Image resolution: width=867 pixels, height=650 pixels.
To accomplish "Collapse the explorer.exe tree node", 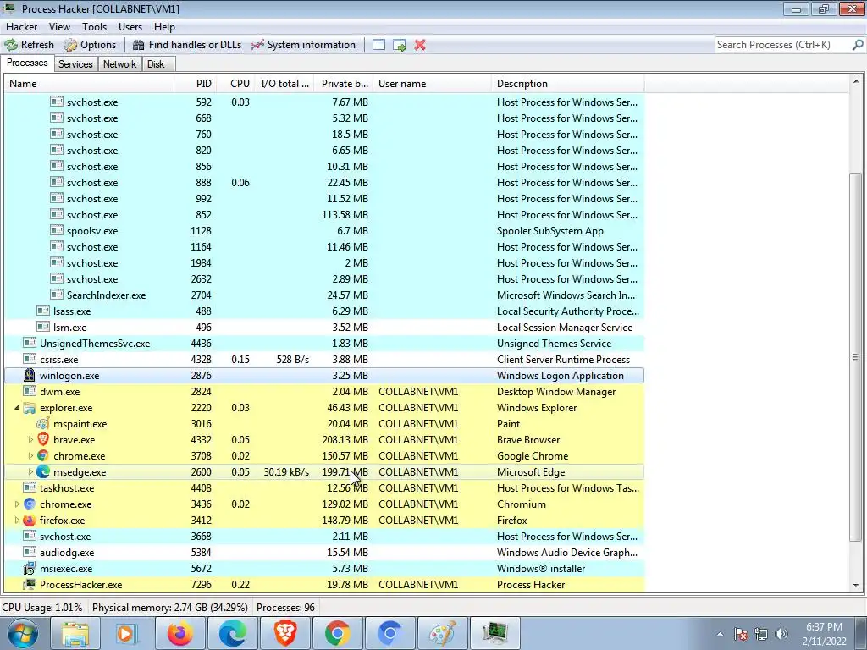I will point(17,408).
